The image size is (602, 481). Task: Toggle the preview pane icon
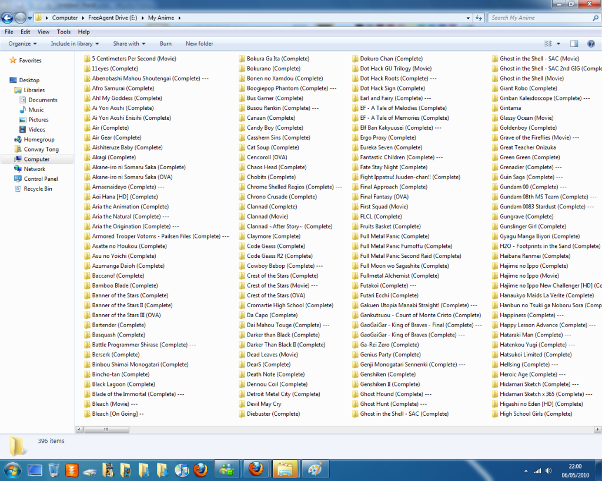pyautogui.click(x=574, y=43)
